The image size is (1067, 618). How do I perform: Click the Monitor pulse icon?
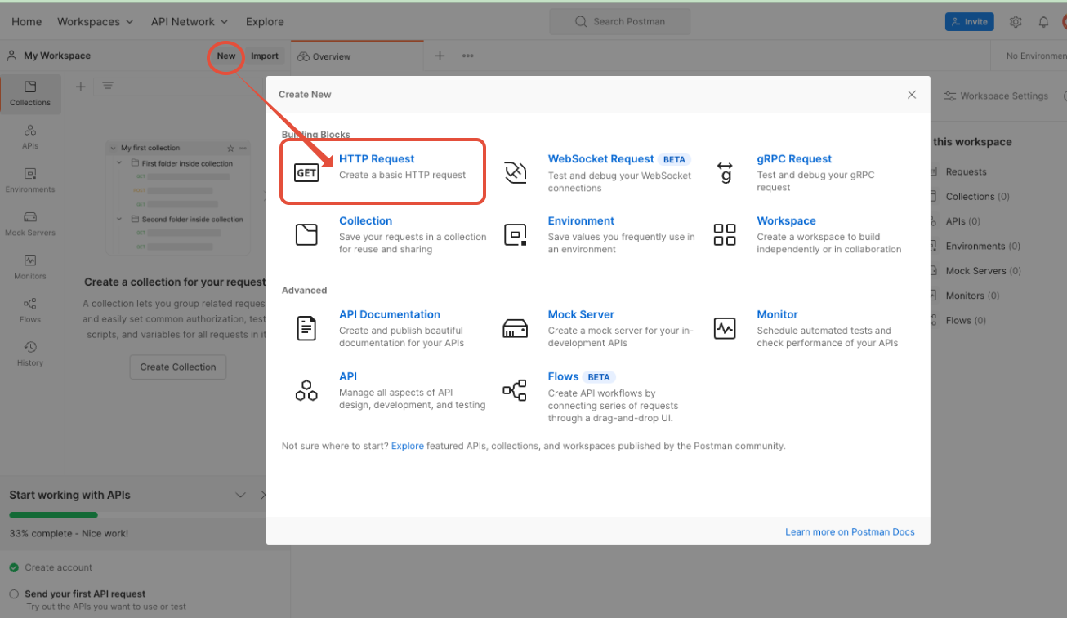pos(725,328)
